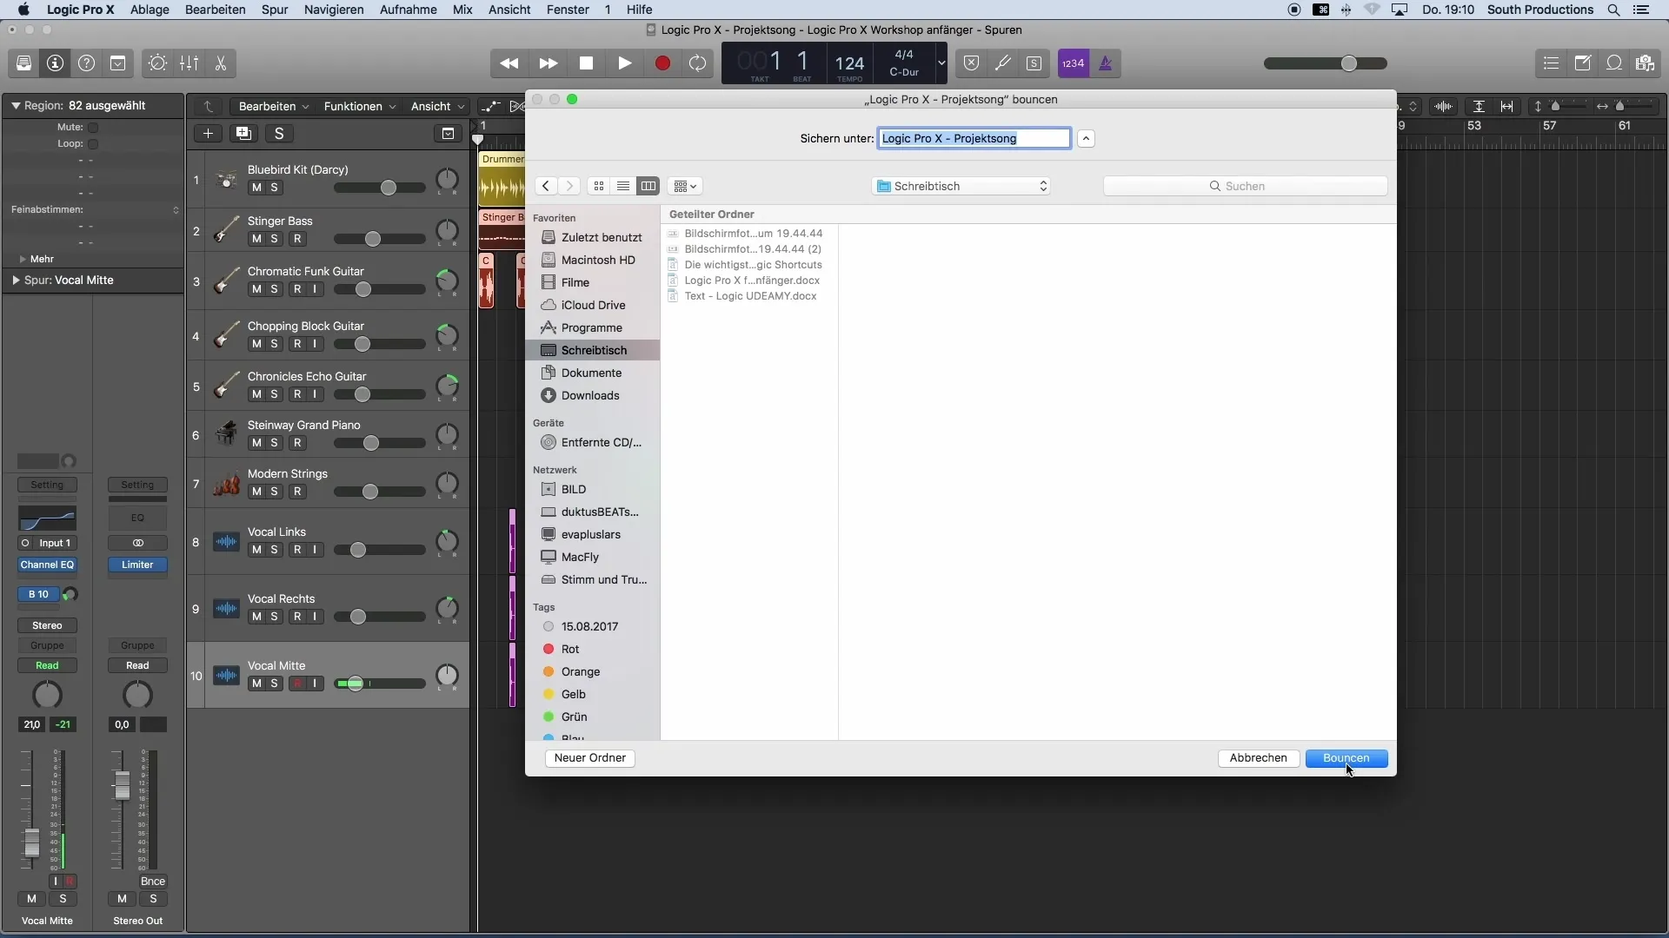Open Quick Help question-mark icon

86,63
